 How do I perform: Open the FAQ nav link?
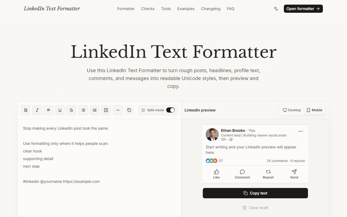pos(231,9)
